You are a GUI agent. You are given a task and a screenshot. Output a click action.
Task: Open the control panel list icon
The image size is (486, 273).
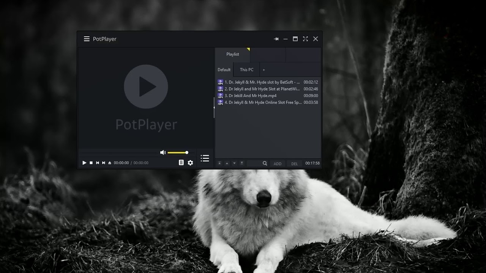point(181,163)
